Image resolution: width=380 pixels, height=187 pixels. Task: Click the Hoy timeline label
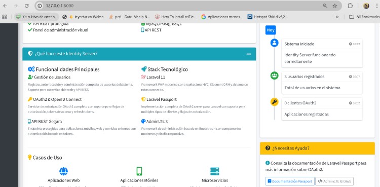point(271,30)
